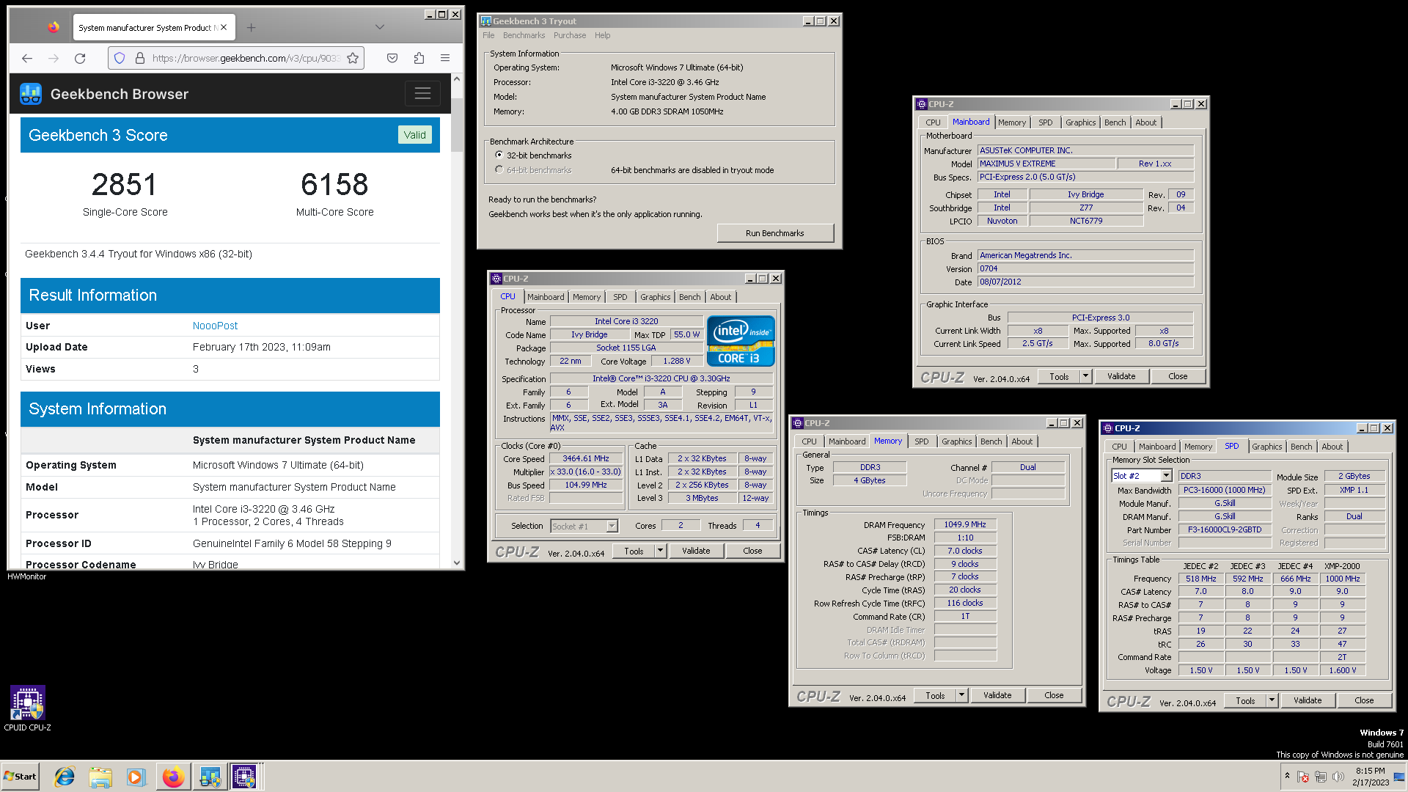Switch to Bench tab in Mainboard CPU-Z window

click(1115, 122)
